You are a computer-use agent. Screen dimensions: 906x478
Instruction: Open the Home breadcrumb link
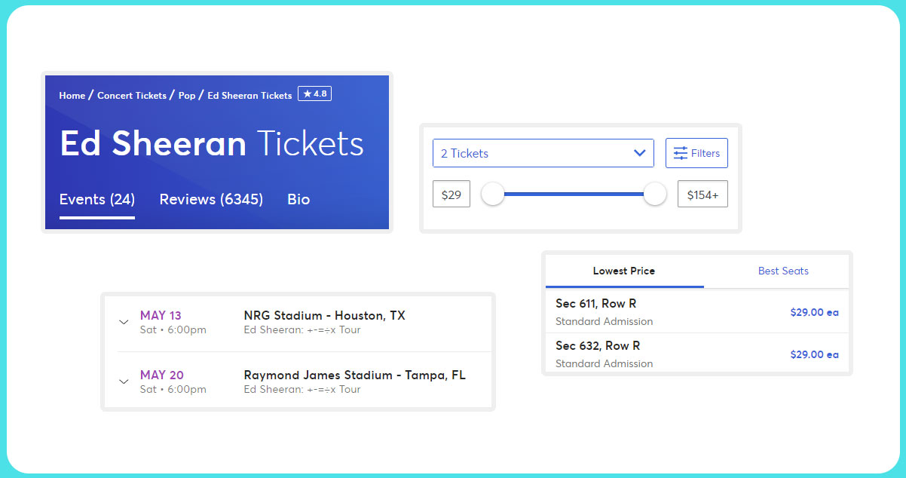coord(72,96)
